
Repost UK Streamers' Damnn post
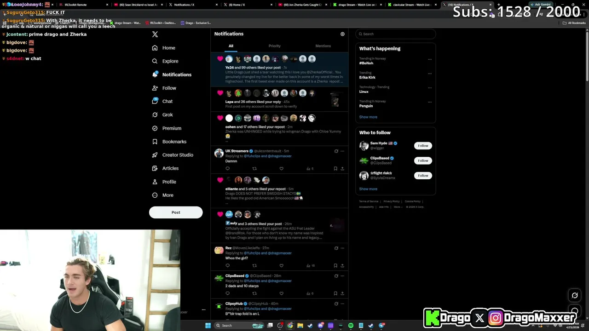[x=254, y=169]
